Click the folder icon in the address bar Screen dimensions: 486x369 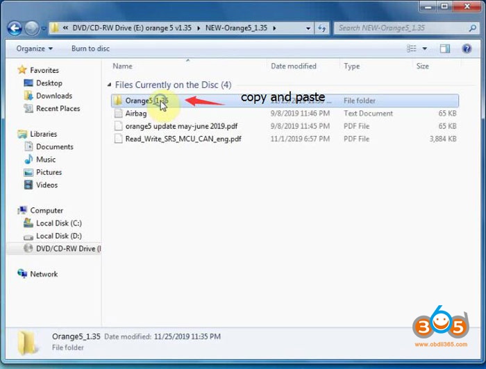[x=55, y=28]
